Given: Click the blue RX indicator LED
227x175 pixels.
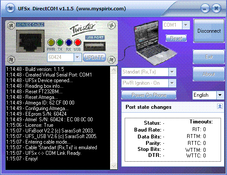Looking at the screenshot, I should [x=69, y=43].
